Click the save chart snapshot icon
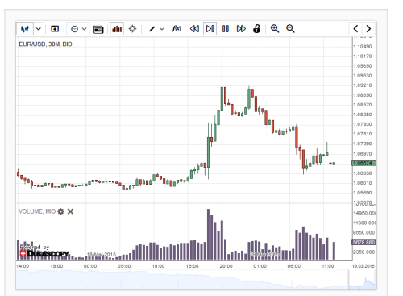Screen dimensions: 403x296 point(55,29)
